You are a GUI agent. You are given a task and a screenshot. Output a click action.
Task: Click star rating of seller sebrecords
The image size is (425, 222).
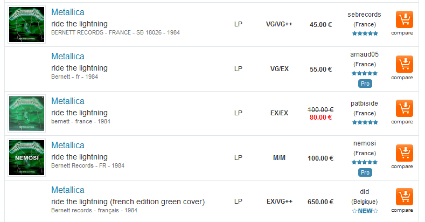(365, 33)
